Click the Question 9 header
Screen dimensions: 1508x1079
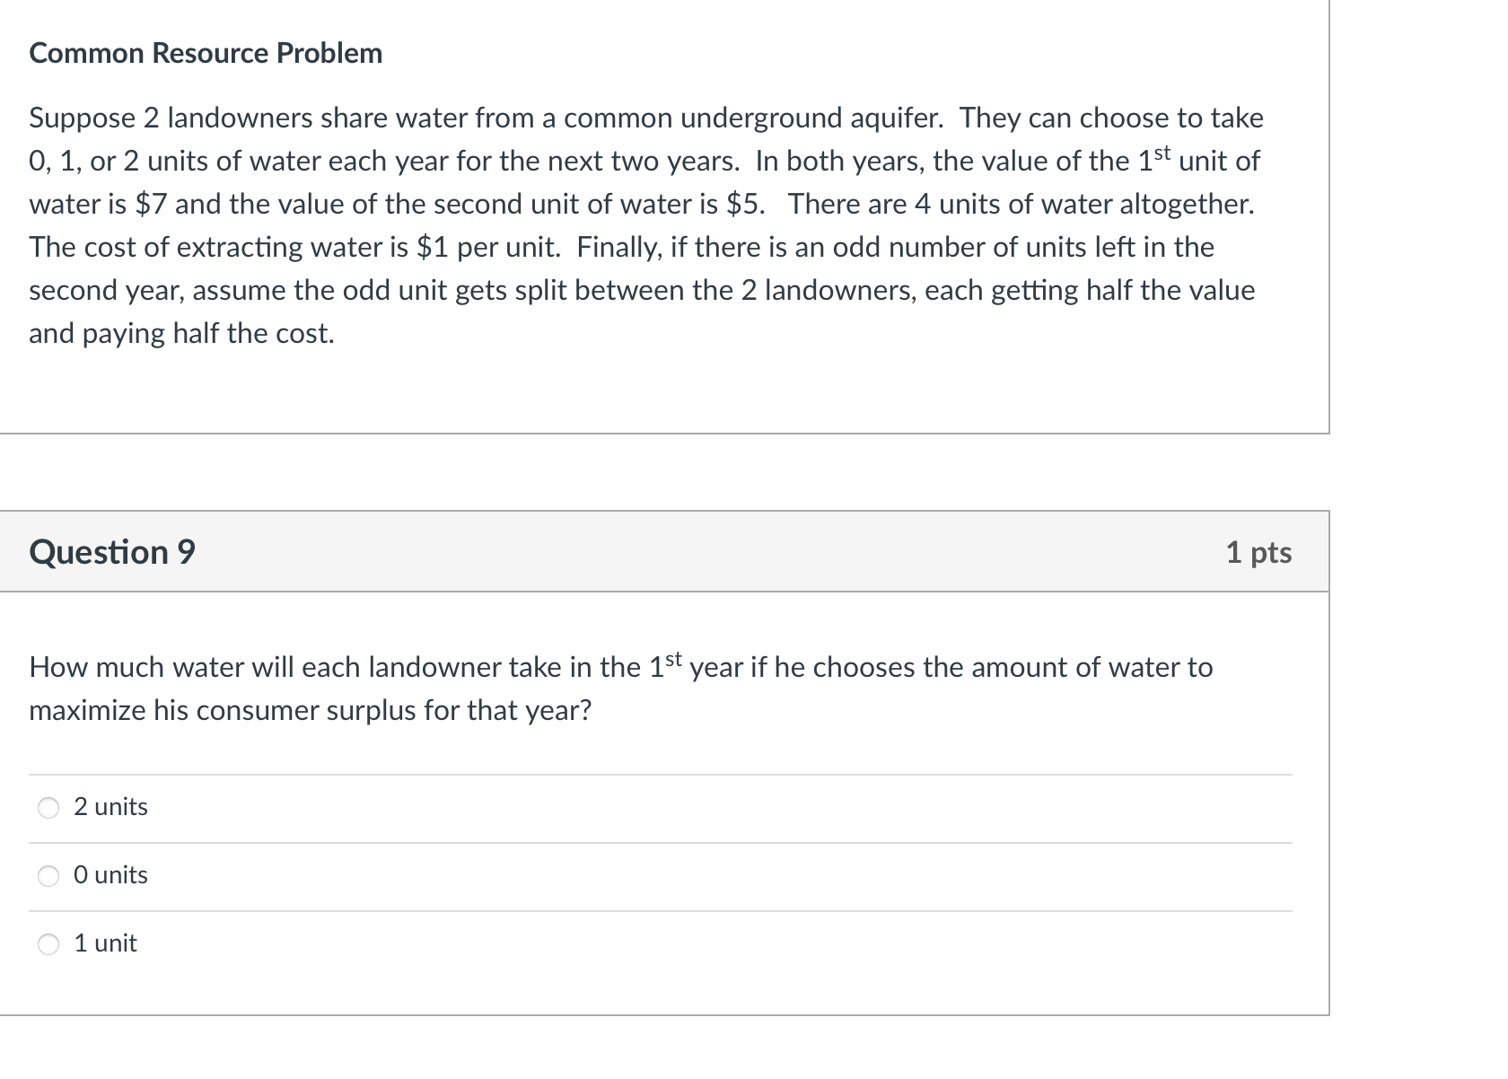pyautogui.click(x=111, y=553)
